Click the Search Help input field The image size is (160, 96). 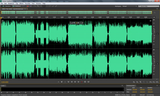point(148,6)
